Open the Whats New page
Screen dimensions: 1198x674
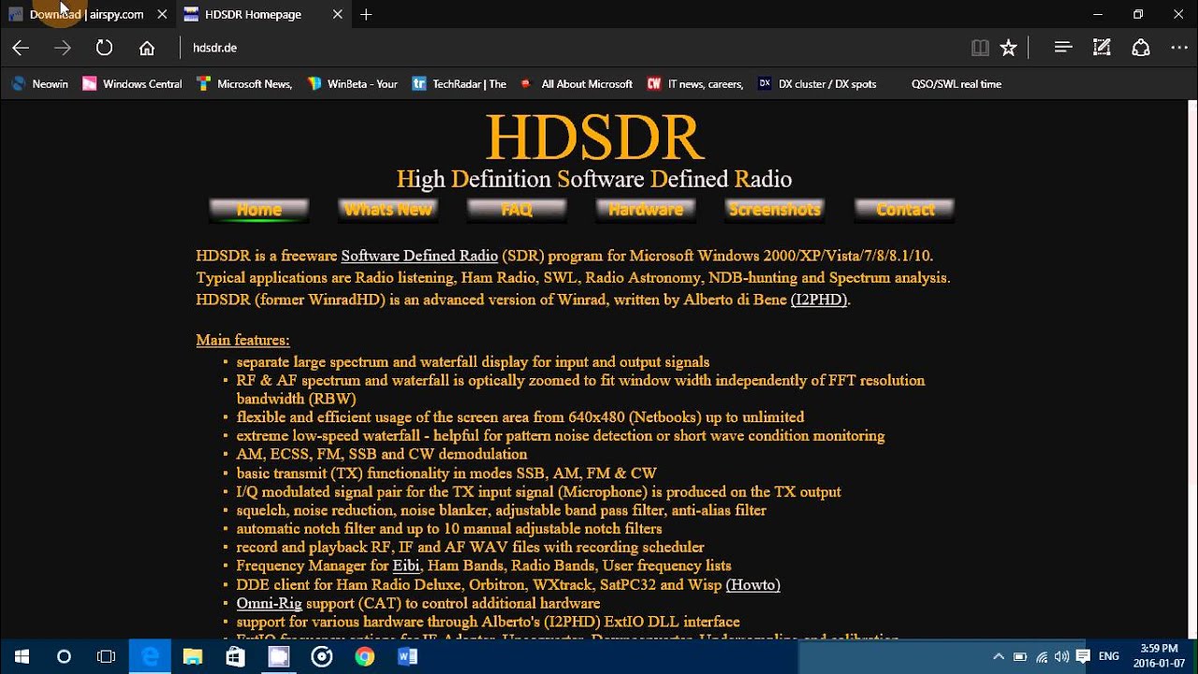(x=387, y=210)
